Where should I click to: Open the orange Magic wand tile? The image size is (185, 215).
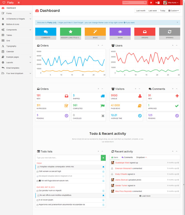tap(95, 34)
